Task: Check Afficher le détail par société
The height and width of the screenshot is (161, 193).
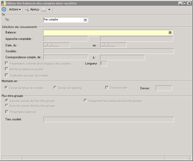Action: 7,69
